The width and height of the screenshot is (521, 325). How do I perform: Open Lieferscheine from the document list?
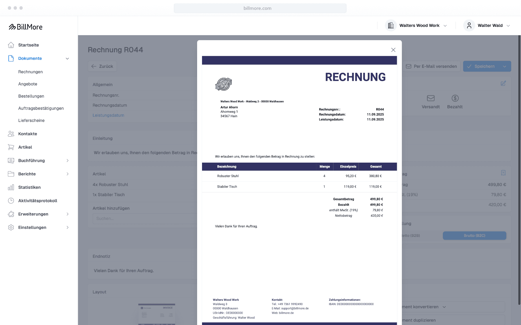(31, 120)
